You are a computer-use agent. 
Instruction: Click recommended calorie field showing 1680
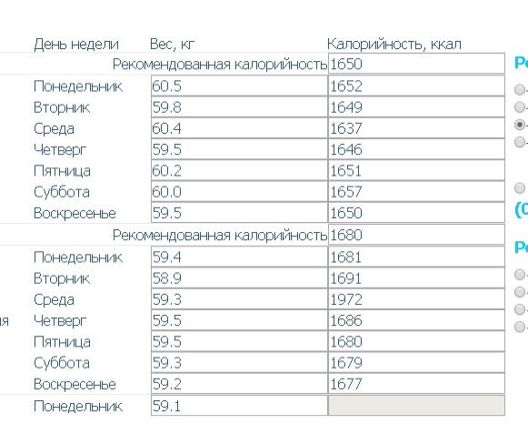[x=416, y=235]
